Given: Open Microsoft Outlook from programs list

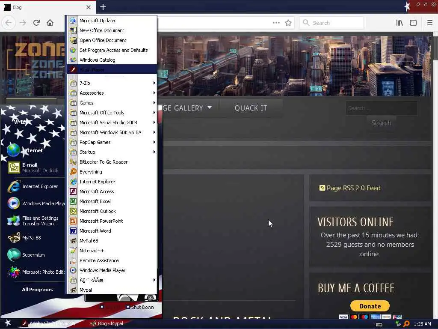Looking at the screenshot, I should click(x=112, y=211).
